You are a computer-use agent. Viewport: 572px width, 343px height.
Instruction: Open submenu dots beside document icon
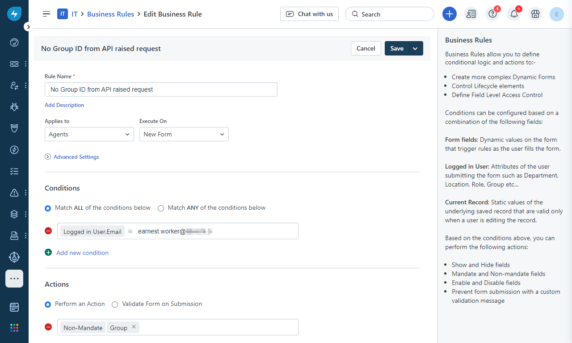coord(25,236)
